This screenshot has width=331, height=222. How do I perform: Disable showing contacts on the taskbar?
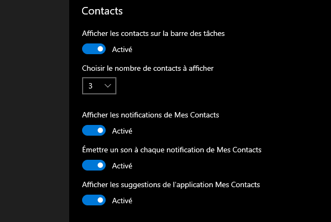pyautogui.click(x=94, y=49)
